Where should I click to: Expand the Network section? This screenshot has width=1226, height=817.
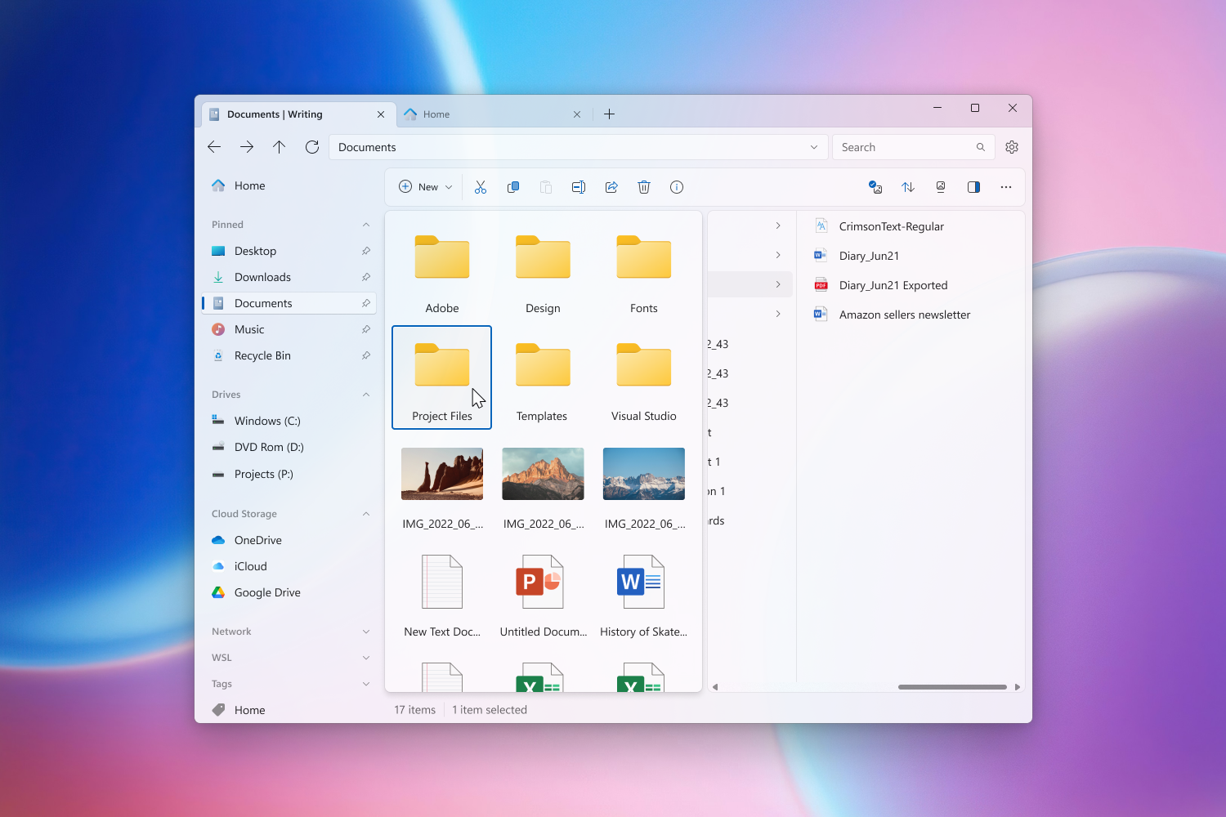pyautogui.click(x=365, y=631)
